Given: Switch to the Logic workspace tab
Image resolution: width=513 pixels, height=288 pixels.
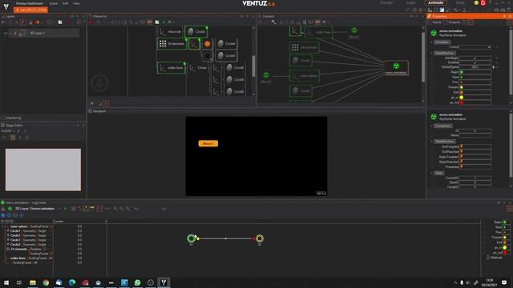Looking at the screenshot, I should pos(411,3).
